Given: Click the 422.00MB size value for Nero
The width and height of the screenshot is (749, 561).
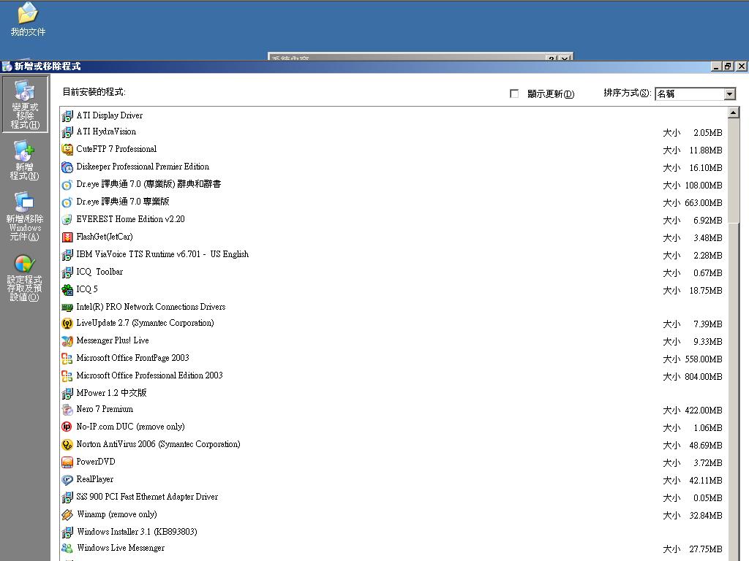Looking at the screenshot, I should pyautogui.click(x=703, y=411).
